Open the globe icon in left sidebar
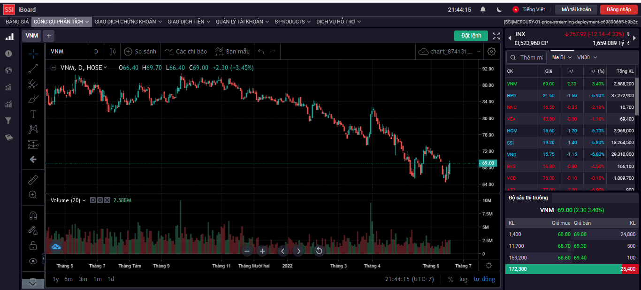 pos(8,70)
